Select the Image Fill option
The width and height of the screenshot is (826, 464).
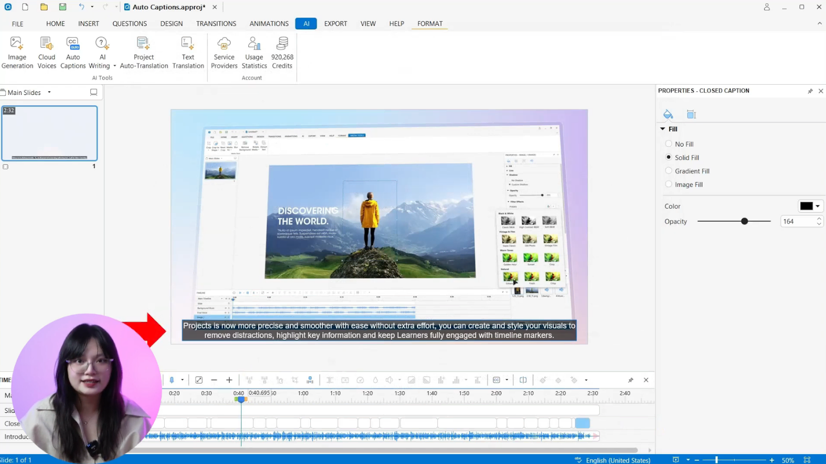[669, 184]
